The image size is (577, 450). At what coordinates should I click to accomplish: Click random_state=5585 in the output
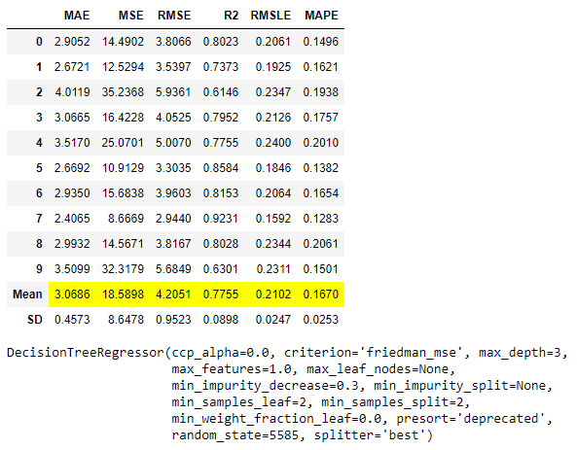(235, 435)
